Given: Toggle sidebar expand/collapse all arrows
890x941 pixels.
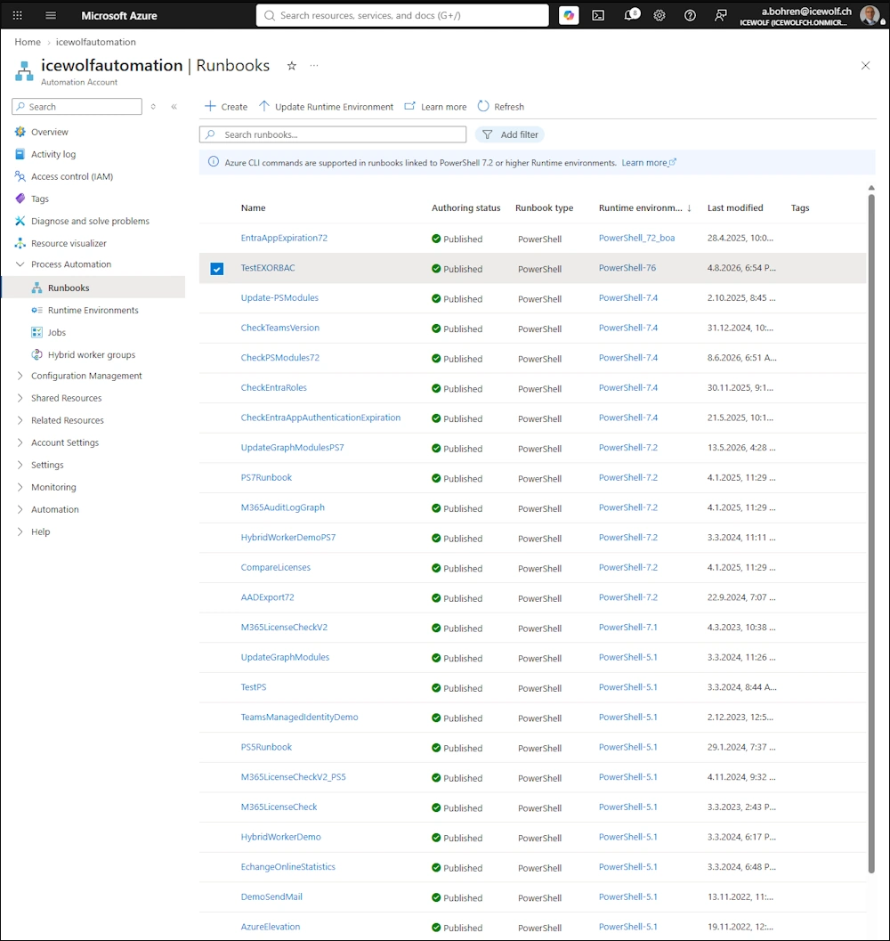Looking at the screenshot, I should (x=154, y=107).
